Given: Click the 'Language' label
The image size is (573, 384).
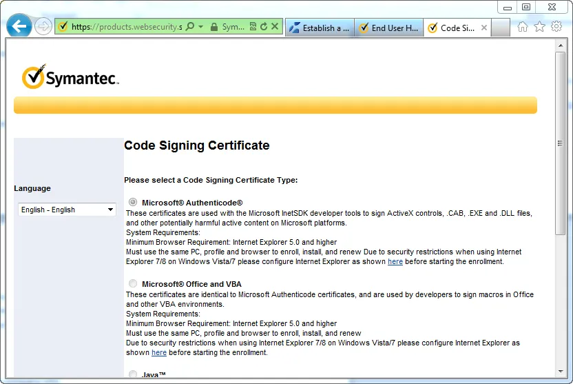Looking at the screenshot, I should 32,188.
